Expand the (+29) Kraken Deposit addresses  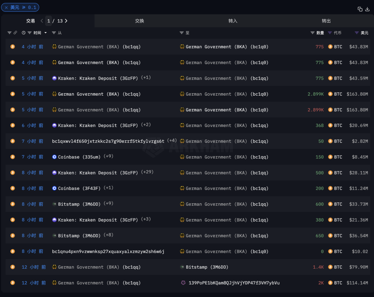click(147, 172)
